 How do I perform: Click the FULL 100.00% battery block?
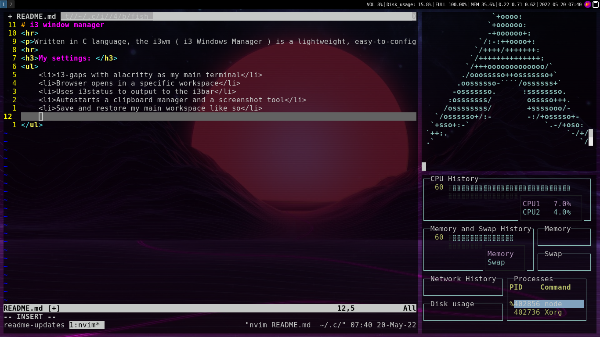pos(451,4)
